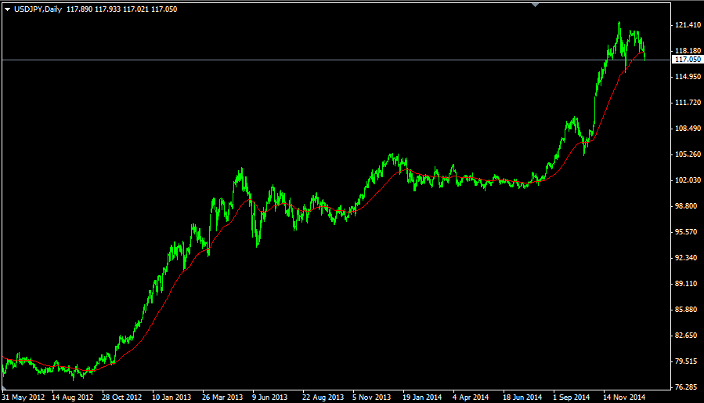Click the 19 Jan 2014 date label

[x=424, y=398]
